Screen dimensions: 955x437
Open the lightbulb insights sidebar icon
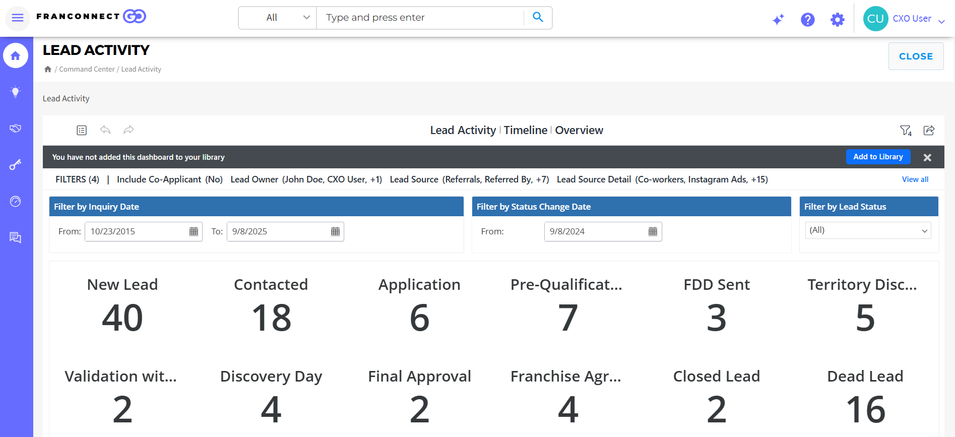[x=16, y=92]
